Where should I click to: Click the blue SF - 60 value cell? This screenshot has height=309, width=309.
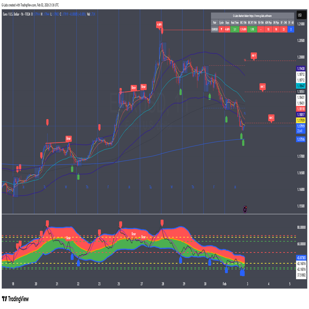pyautogui.click(x=290, y=29)
